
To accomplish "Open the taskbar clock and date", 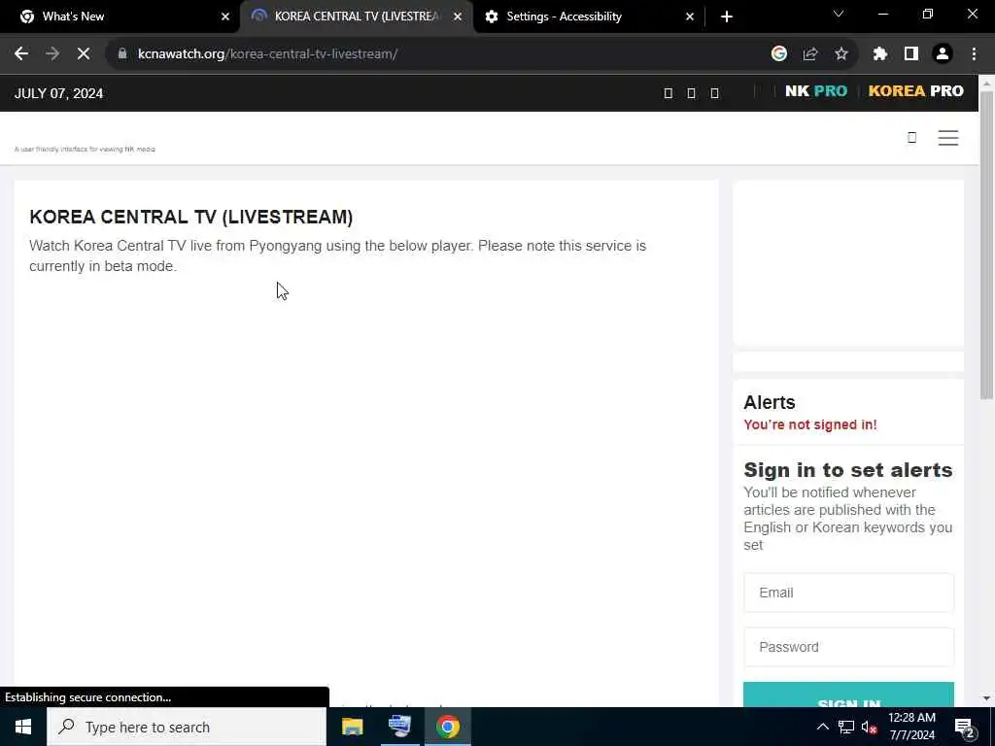I will coord(911,727).
